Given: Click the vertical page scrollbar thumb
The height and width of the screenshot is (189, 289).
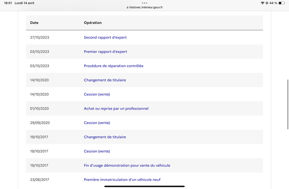Looking at the screenshot, I should coord(288,104).
